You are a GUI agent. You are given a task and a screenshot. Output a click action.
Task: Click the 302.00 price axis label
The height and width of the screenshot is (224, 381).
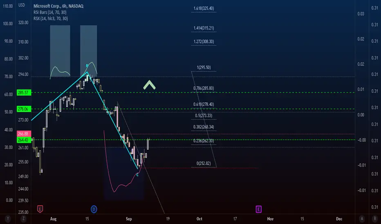(23, 58)
